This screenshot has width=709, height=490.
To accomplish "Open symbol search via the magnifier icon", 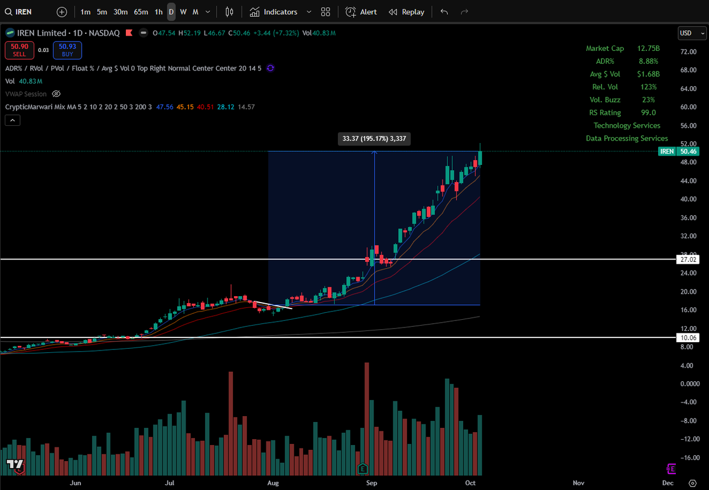I will [x=8, y=12].
